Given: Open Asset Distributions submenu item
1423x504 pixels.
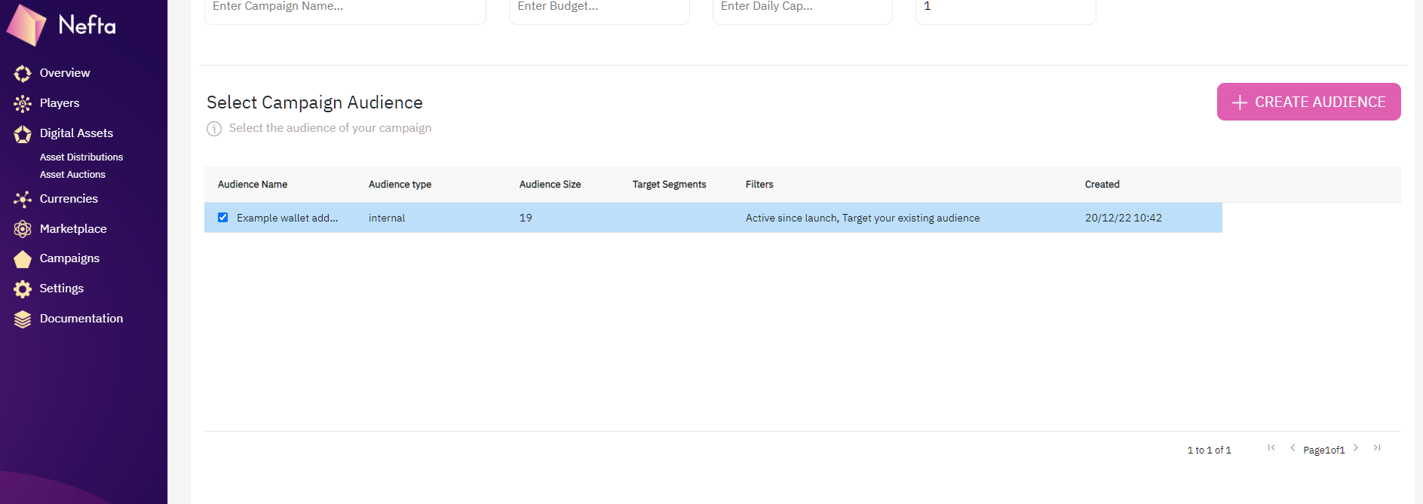Looking at the screenshot, I should [81, 157].
